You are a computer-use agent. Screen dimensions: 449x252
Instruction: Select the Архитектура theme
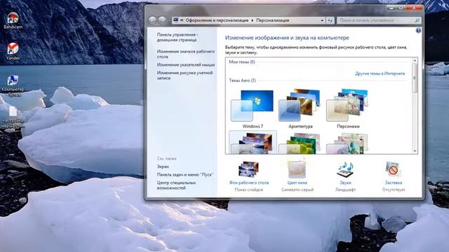(x=300, y=109)
